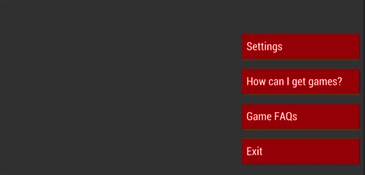The image size is (365, 175).
Task: Open Game FAQs
Action: (x=300, y=116)
